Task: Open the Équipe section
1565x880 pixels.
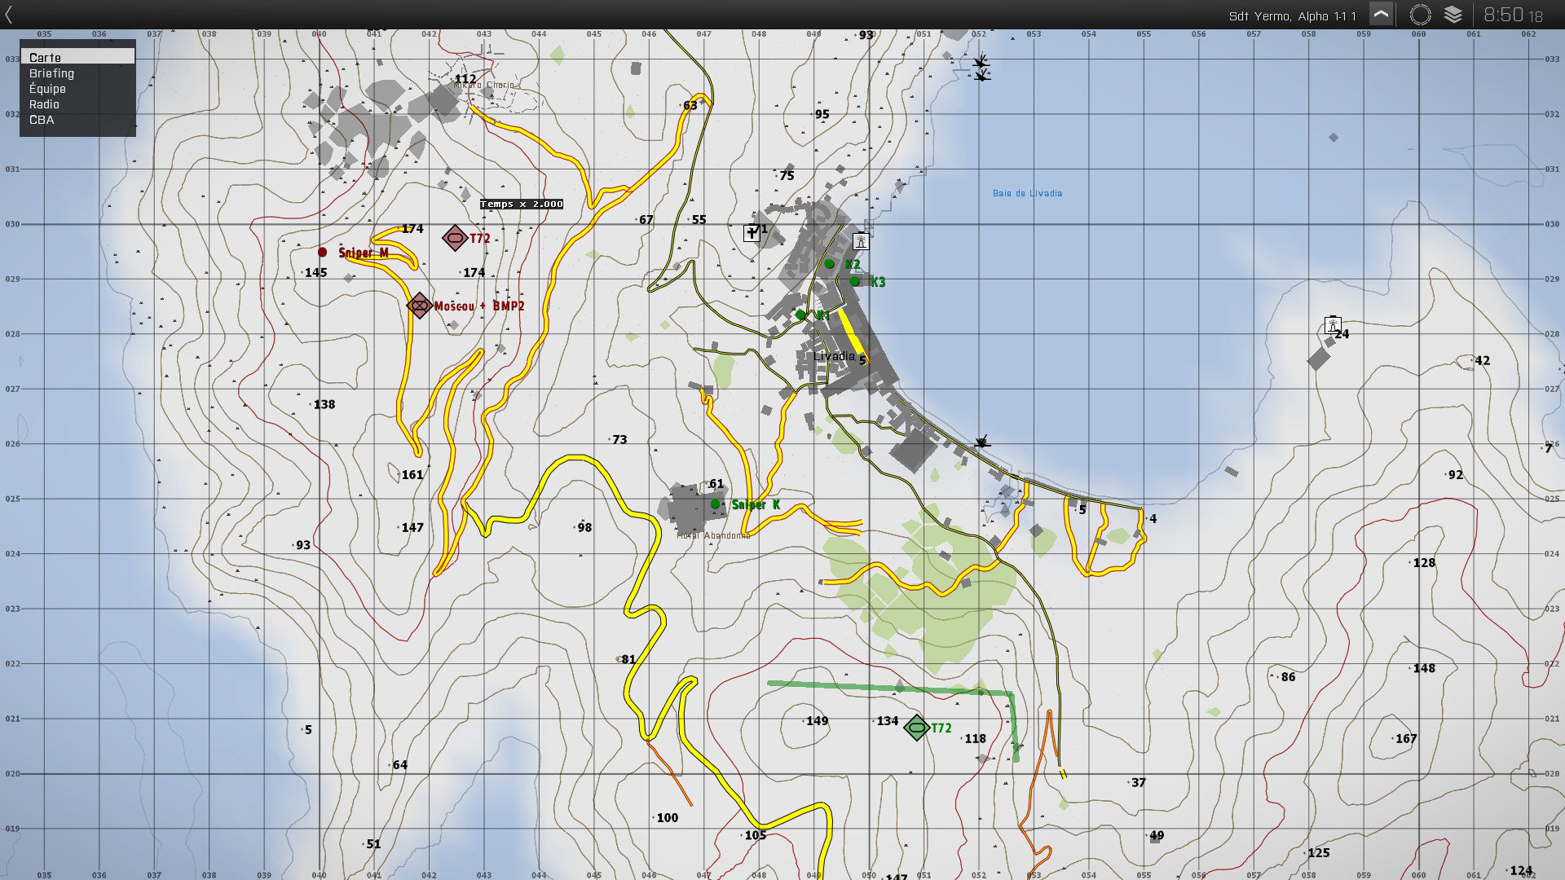Action: pyautogui.click(x=47, y=89)
